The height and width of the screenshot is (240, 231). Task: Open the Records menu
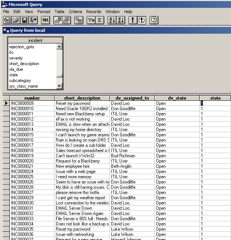[94, 12]
